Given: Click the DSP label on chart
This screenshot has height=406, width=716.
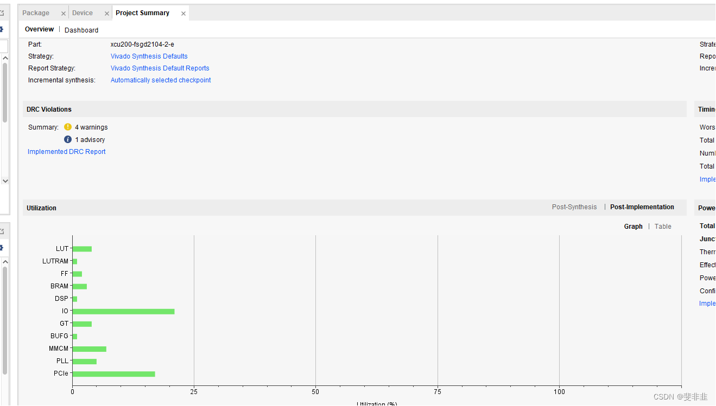Looking at the screenshot, I should [x=61, y=299].
